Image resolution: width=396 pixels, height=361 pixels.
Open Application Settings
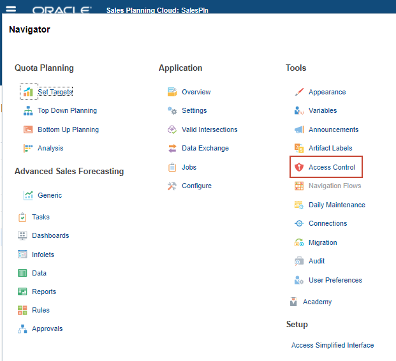click(194, 110)
